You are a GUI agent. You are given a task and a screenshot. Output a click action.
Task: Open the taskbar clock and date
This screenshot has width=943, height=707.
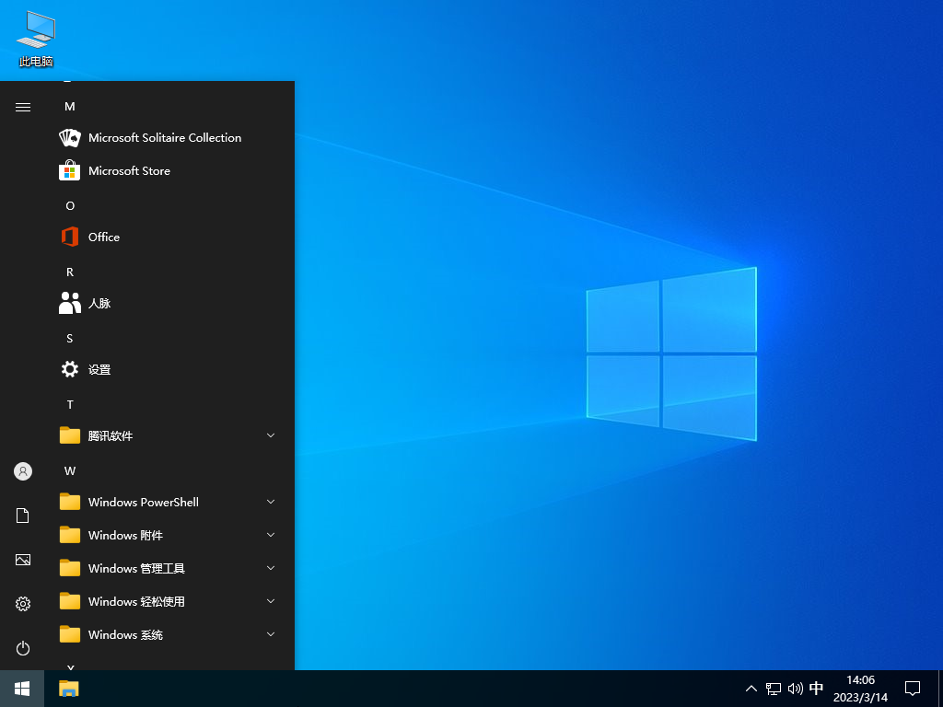pos(860,689)
